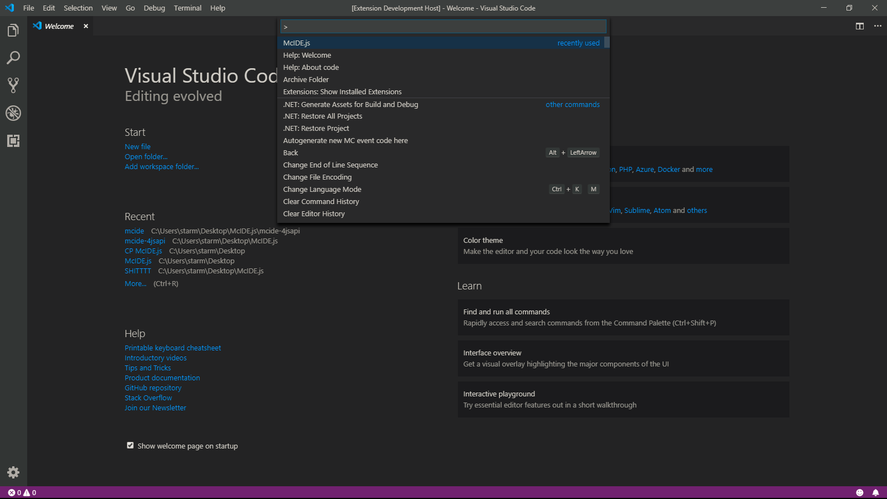This screenshot has height=499, width=887.
Task: Click the command palette scrollbar thumb
Action: pos(607,42)
